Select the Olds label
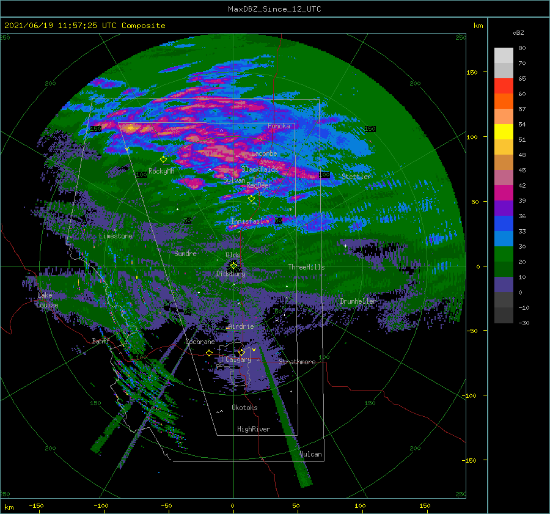This screenshot has height=514, width=550. point(233,255)
